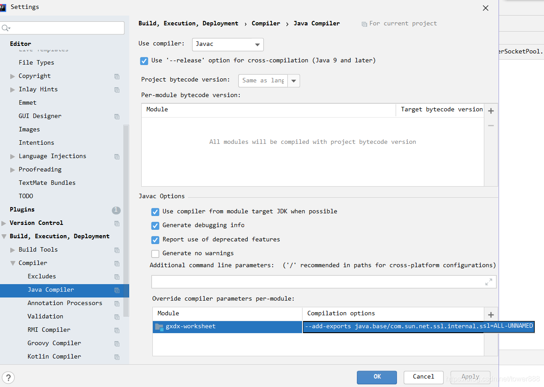Screen dimensions: 544x387
Task: Click 'Compiler' in the breadcrumb path
Action: 266,24
